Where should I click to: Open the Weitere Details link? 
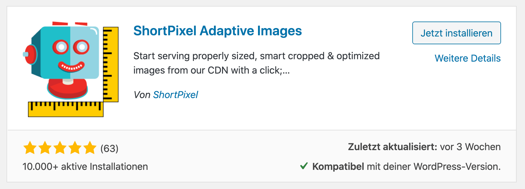[x=467, y=58]
